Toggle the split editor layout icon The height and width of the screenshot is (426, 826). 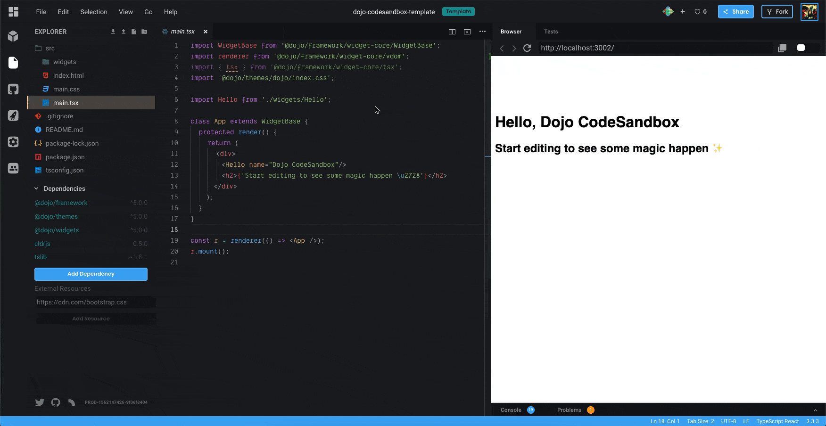click(452, 32)
